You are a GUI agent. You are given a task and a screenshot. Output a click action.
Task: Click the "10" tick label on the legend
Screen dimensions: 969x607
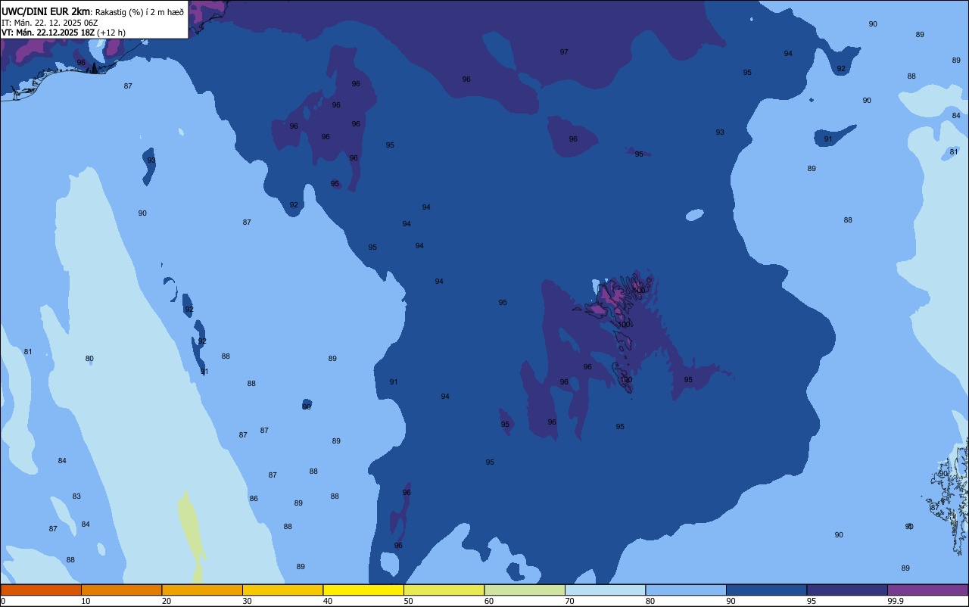click(x=86, y=601)
